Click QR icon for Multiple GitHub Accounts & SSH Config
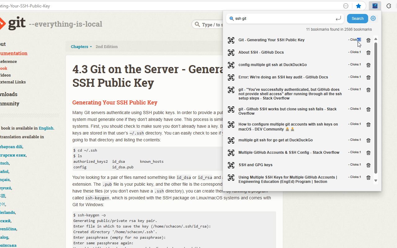The image size is (397, 248). (x=231, y=153)
